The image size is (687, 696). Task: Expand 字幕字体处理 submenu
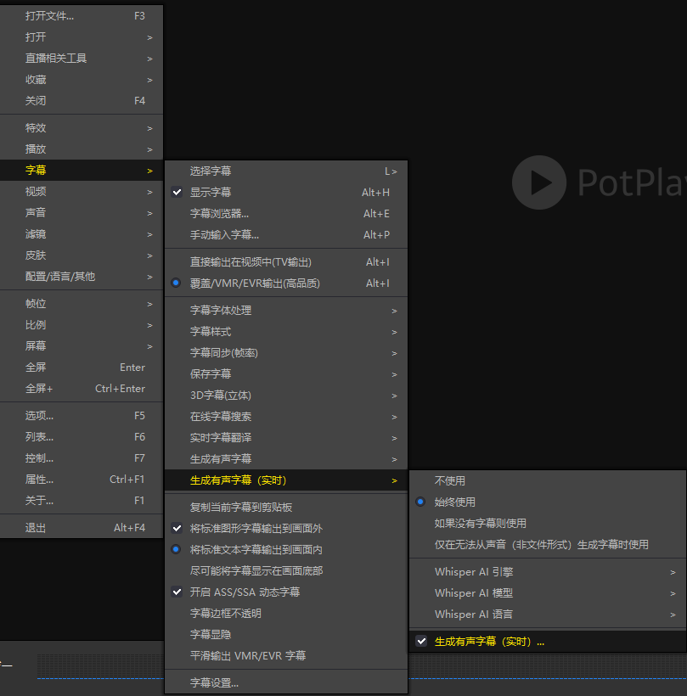pyautogui.click(x=286, y=311)
